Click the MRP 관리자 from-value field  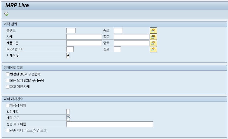(x=70, y=49)
